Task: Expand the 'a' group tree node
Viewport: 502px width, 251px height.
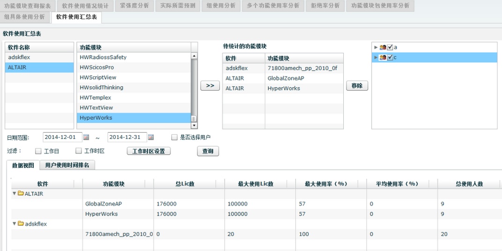Action: [376, 47]
